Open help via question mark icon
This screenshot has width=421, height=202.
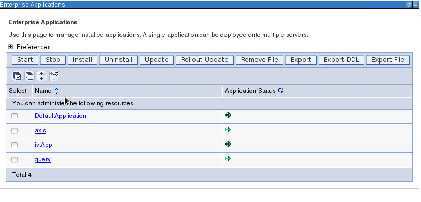(409, 5)
